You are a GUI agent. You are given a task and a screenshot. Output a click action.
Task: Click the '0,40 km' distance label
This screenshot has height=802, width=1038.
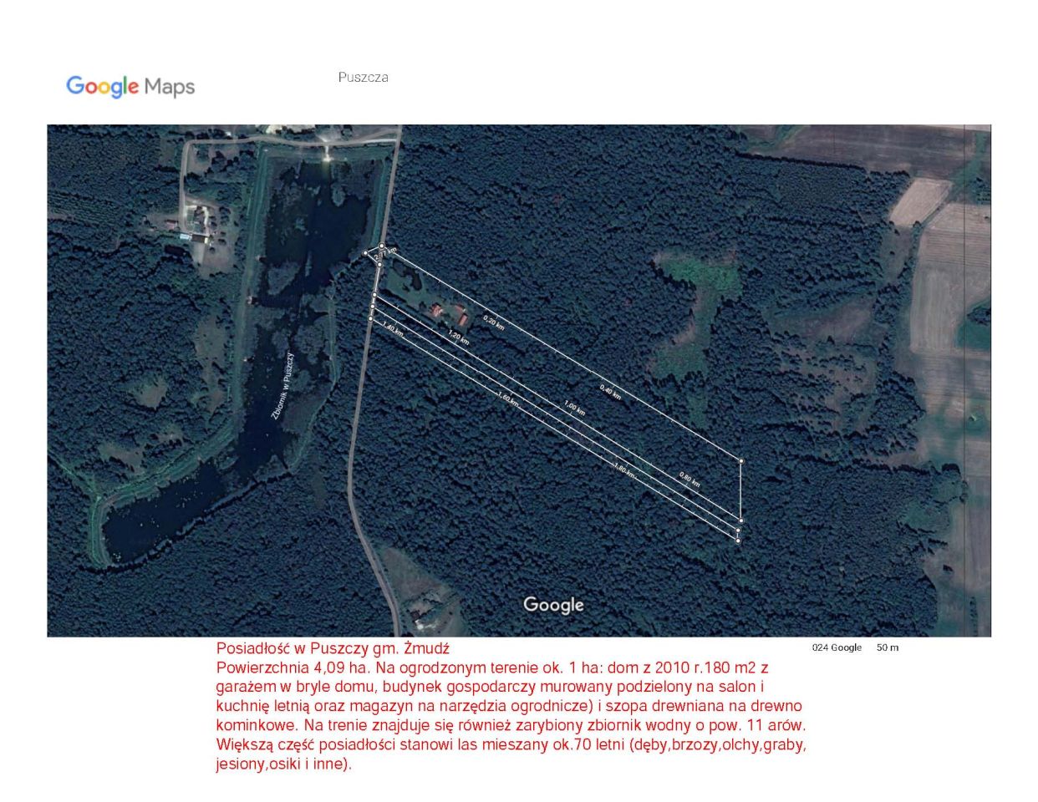pyautogui.click(x=611, y=391)
